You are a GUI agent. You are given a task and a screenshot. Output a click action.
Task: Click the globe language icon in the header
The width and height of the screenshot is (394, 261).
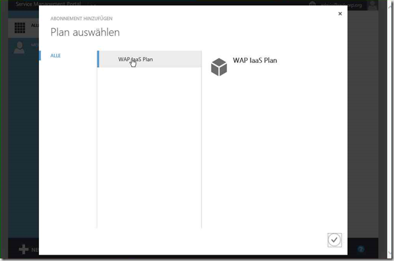(x=312, y=4)
